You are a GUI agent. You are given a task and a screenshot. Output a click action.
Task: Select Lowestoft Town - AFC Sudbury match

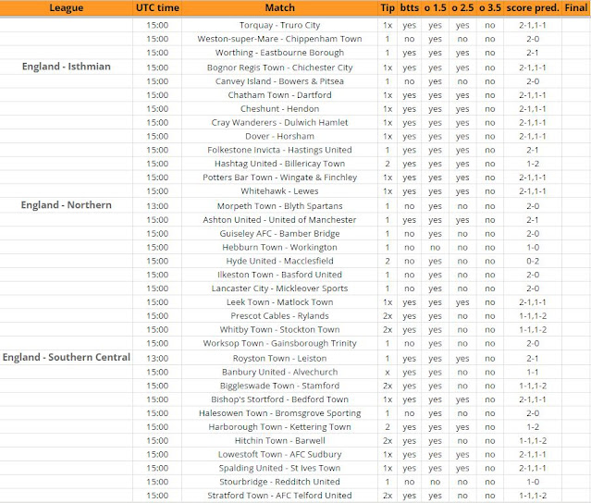[279, 454]
